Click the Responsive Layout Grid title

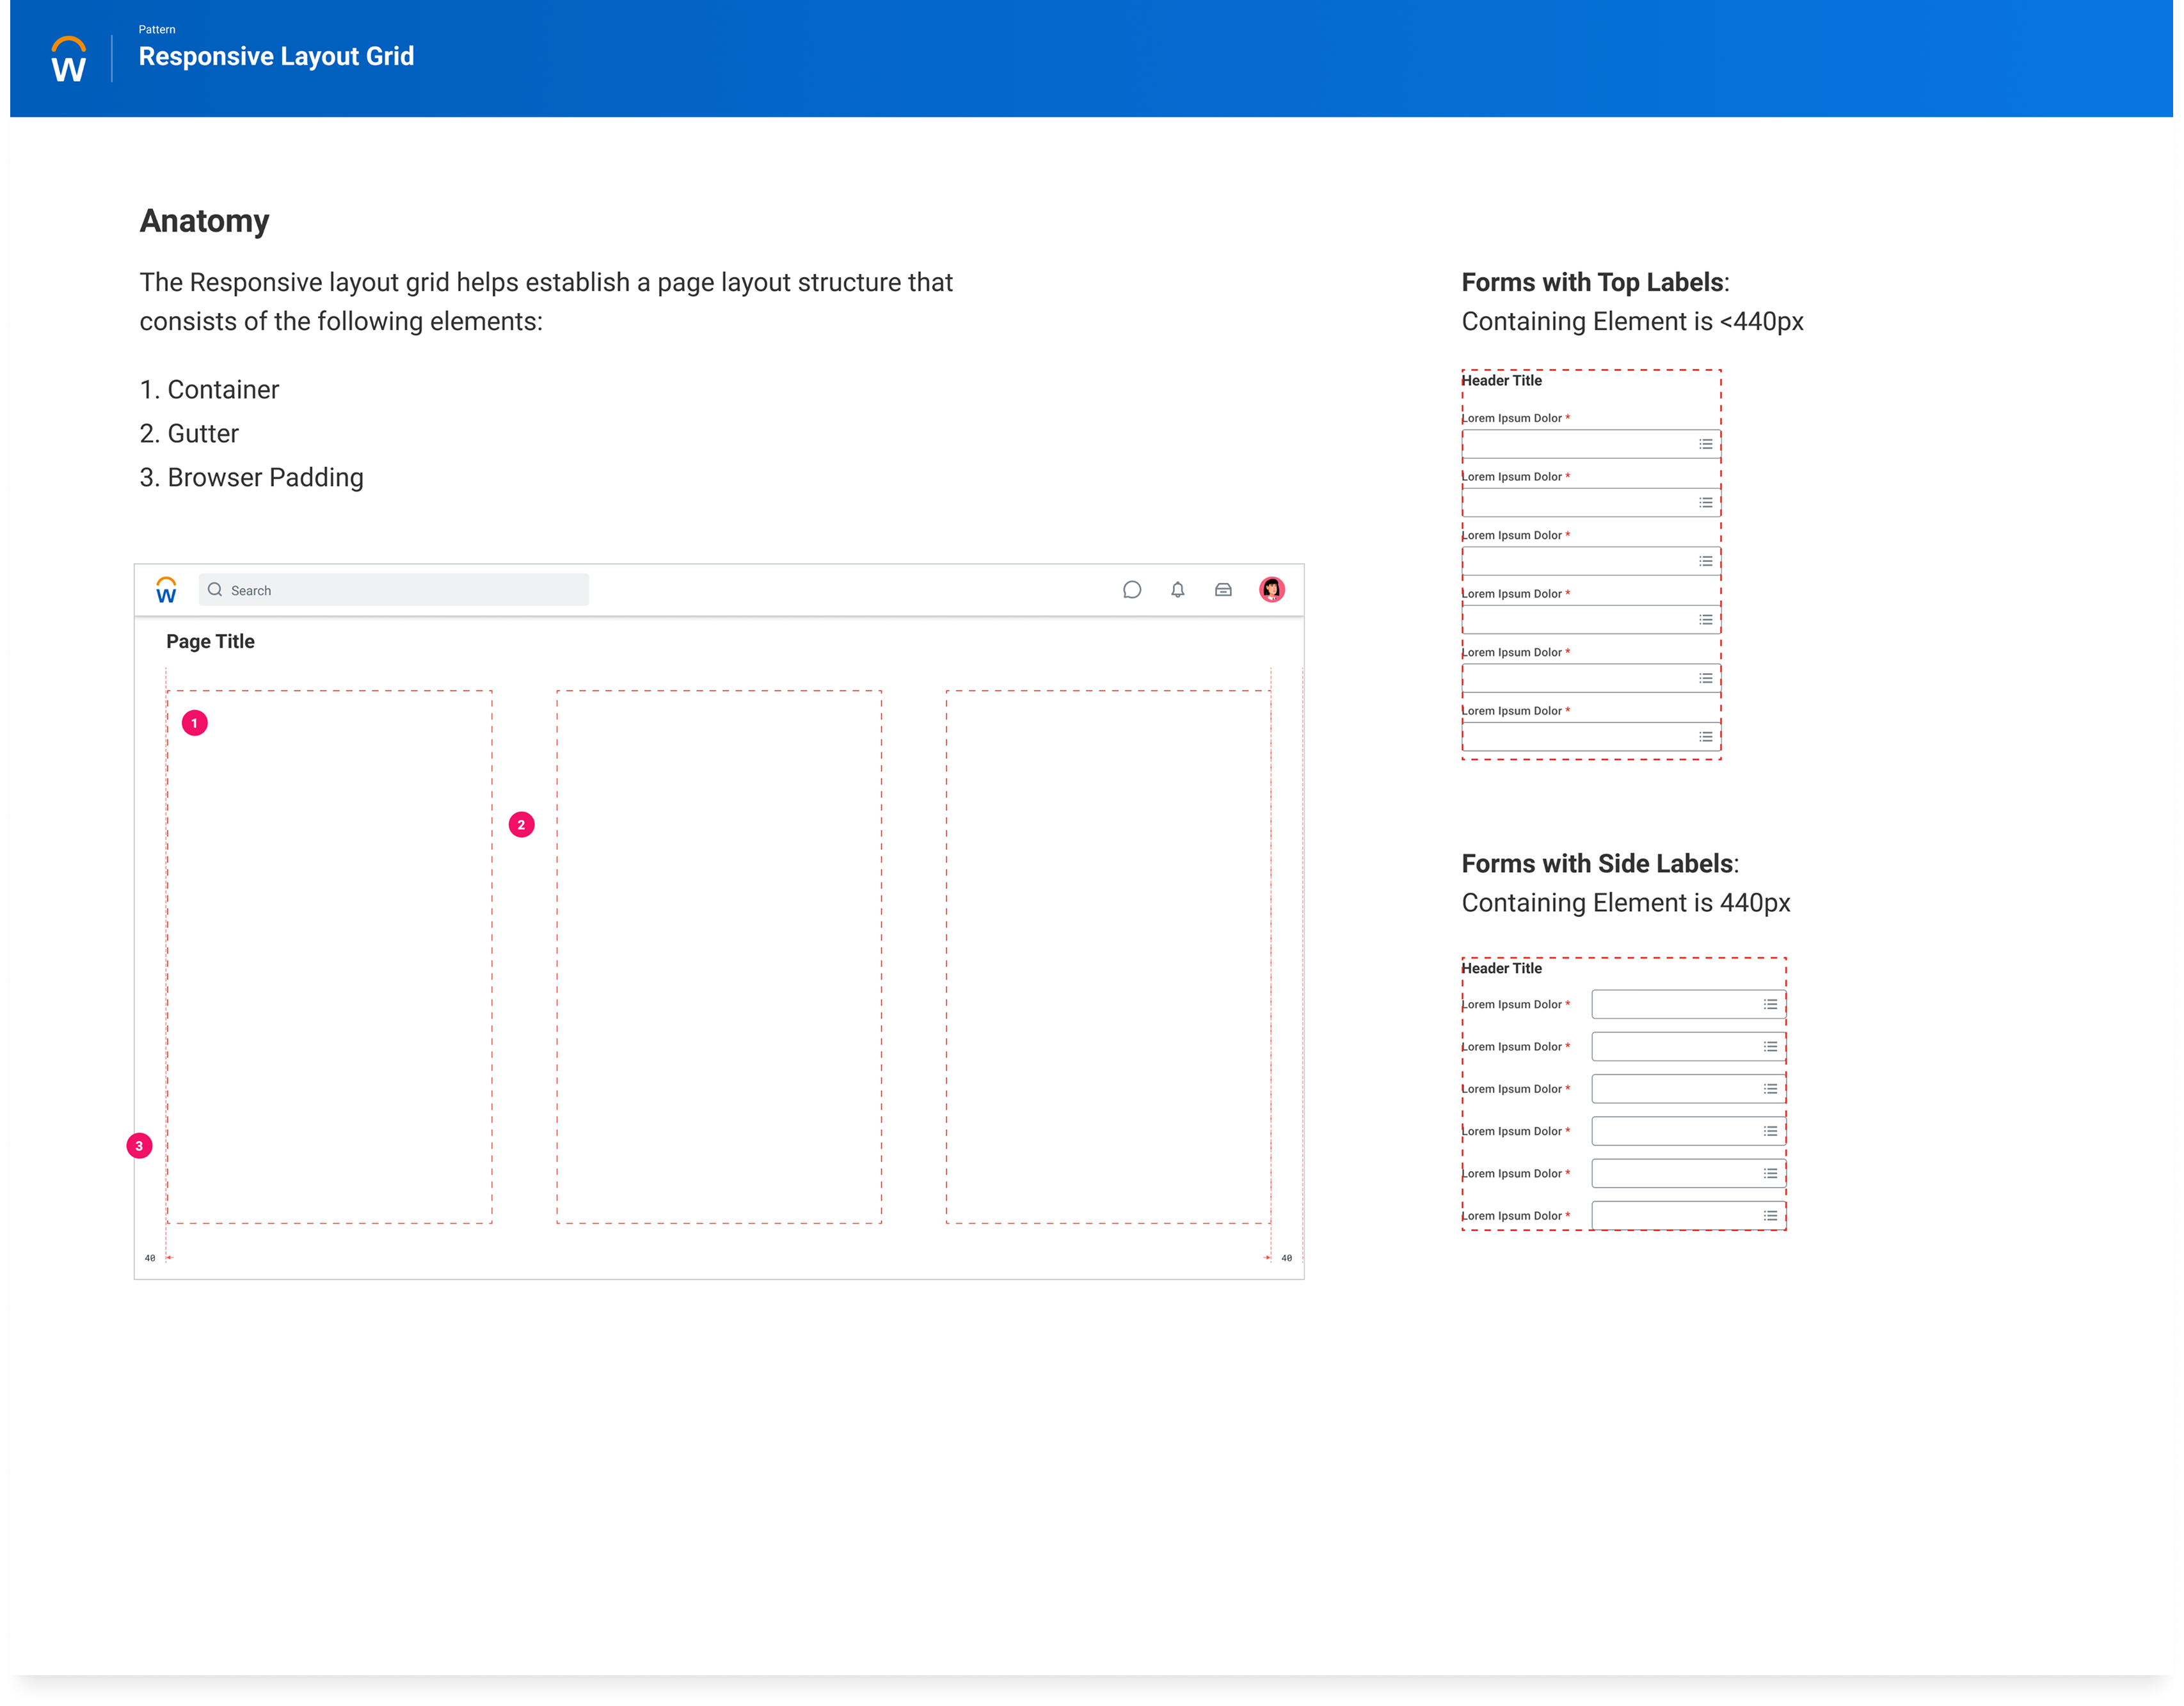[x=276, y=56]
